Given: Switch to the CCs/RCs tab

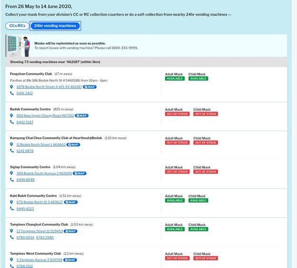Looking at the screenshot, I should [17, 26].
